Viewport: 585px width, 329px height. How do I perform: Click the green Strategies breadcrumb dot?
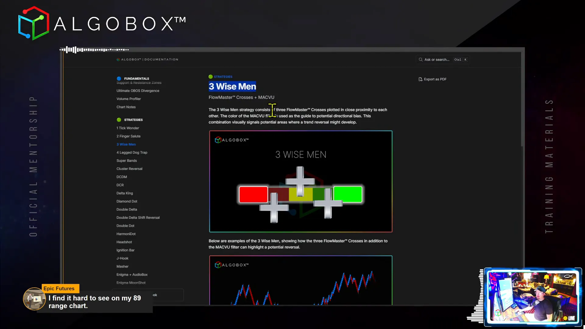[x=211, y=77]
